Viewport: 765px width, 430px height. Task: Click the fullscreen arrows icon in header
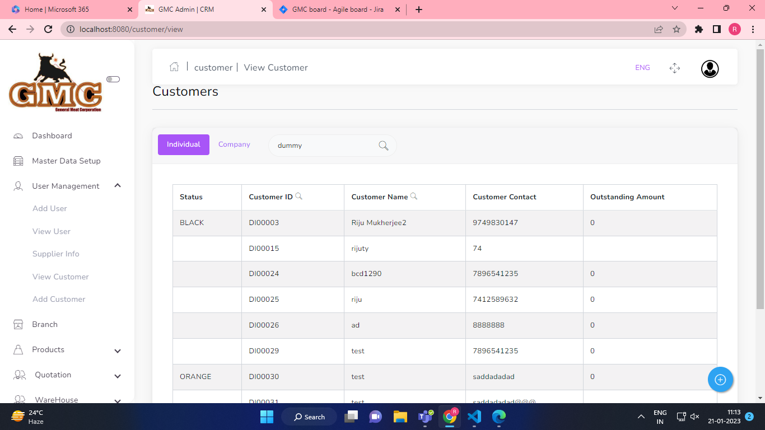coord(674,68)
